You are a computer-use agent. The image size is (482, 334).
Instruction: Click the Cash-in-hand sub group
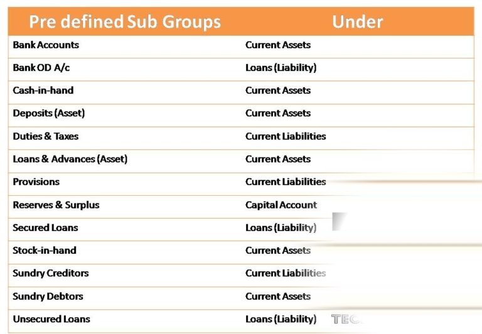pyautogui.click(x=43, y=90)
